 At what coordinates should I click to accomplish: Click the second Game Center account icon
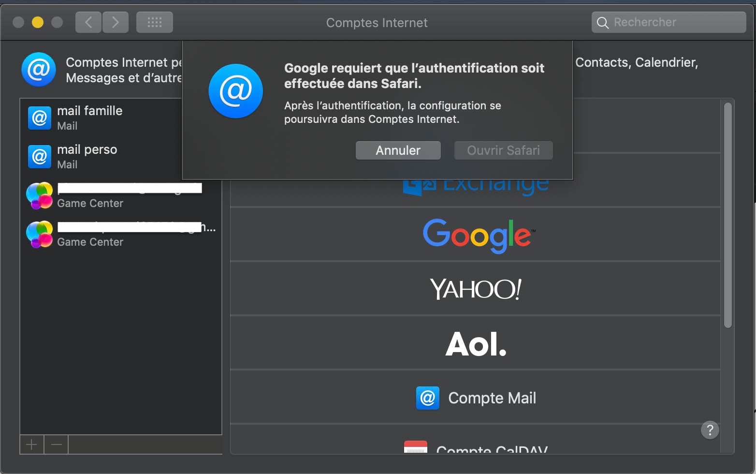pos(39,234)
